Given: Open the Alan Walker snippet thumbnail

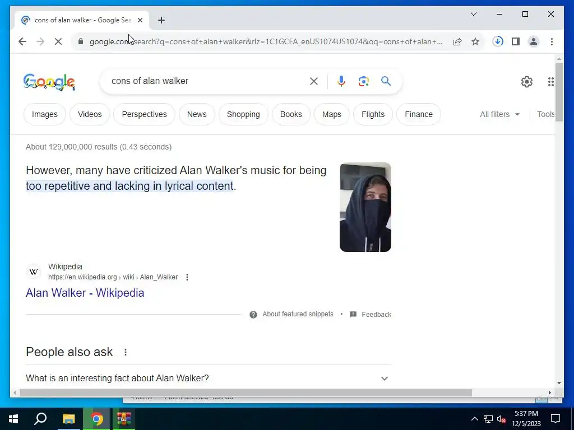Looking at the screenshot, I should (365, 207).
